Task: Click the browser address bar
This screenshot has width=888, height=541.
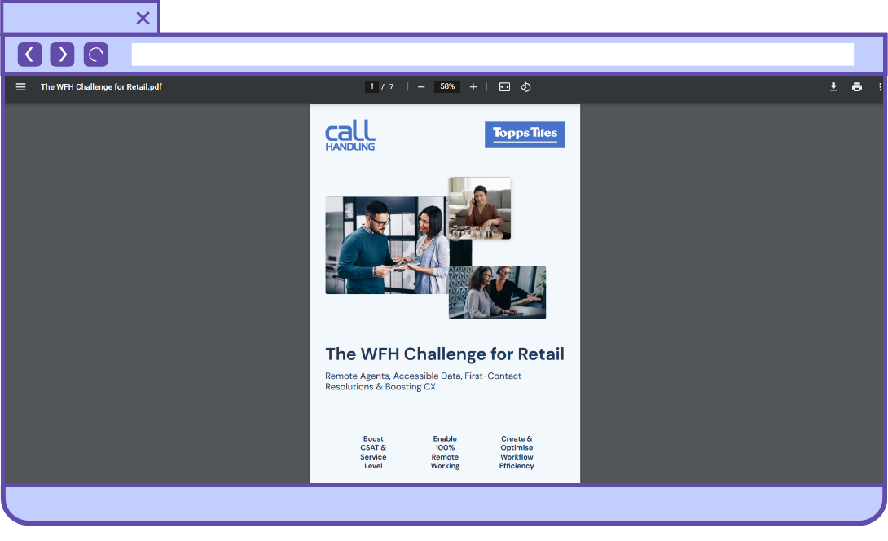Action: pyautogui.click(x=492, y=55)
